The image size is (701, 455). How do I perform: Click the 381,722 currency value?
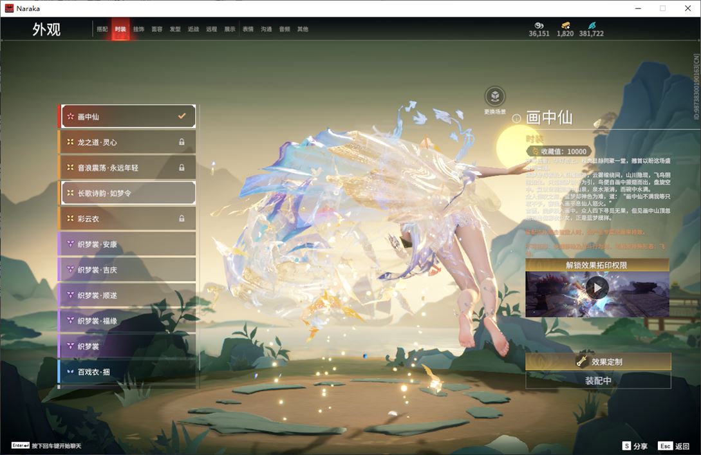point(592,33)
